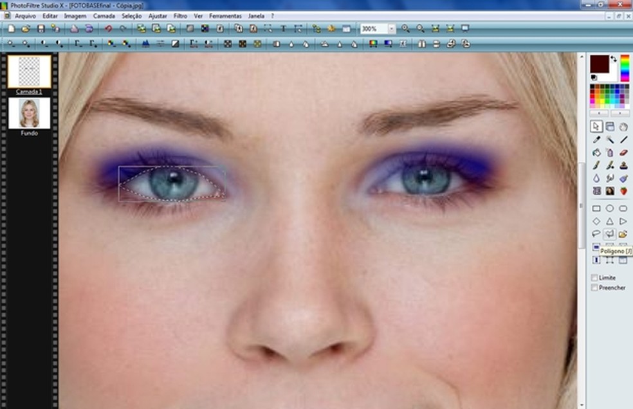633x409 pixels.
Task: Decrease brightness with first adjust icon
Action: (12, 44)
